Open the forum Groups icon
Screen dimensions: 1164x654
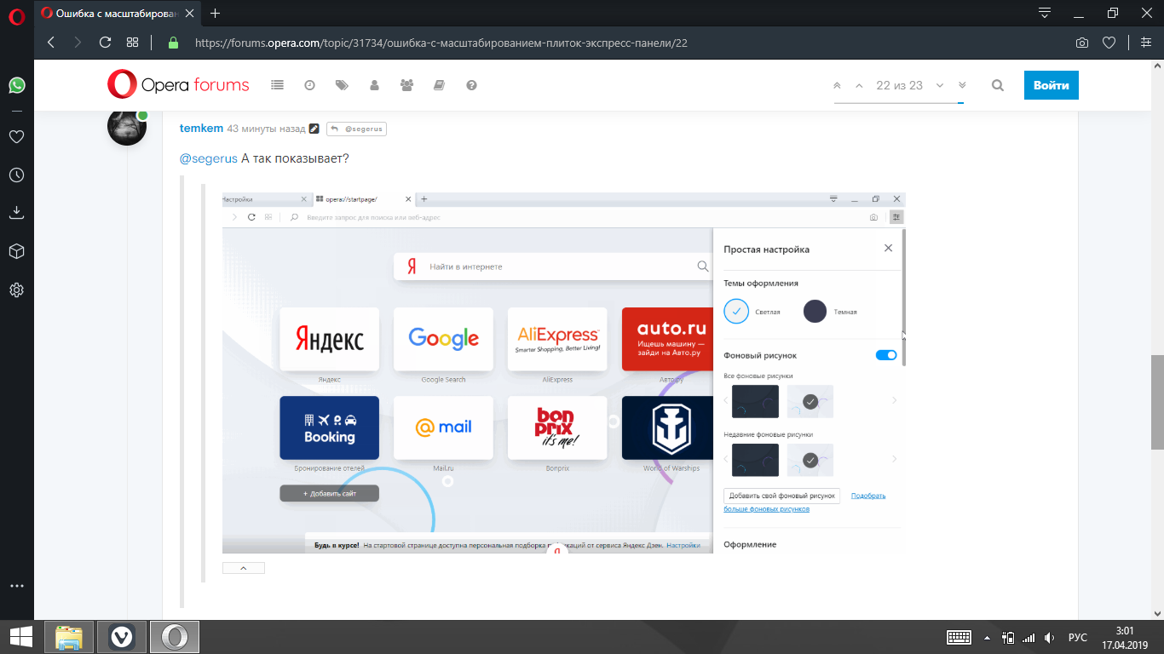tap(406, 85)
